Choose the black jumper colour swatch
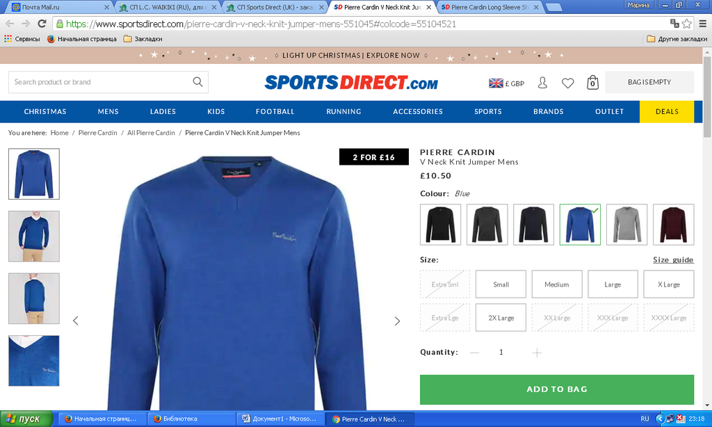 [440, 225]
